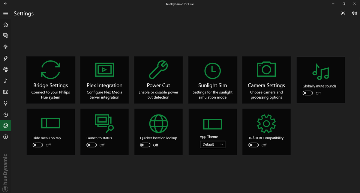
Task: Open Bridge Settings to connect Philips Hue
Action: coord(50,80)
